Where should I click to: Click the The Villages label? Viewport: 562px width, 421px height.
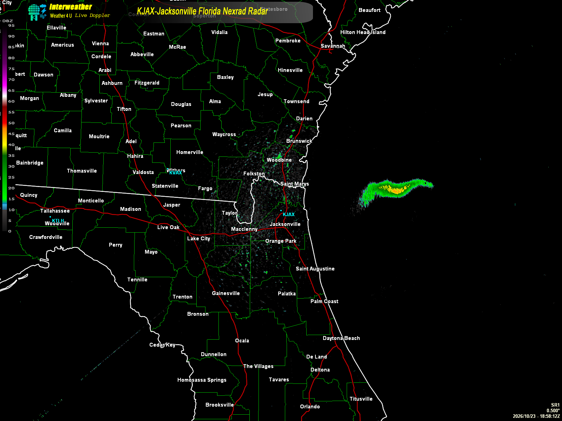point(259,366)
